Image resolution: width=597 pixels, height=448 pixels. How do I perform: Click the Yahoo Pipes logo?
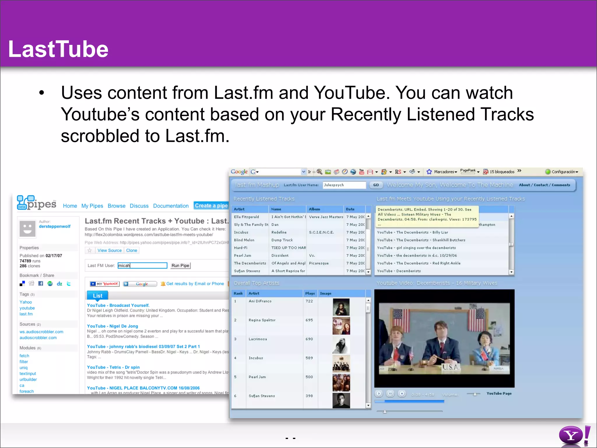point(36,203)
